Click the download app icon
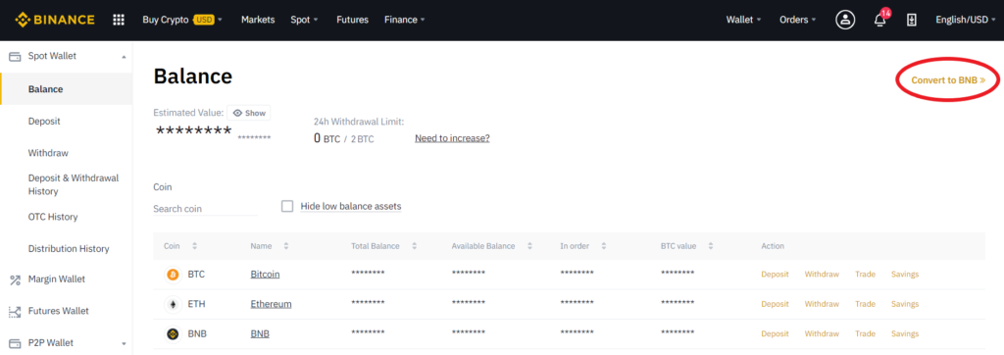1004x355 pixels. (912, 20)
